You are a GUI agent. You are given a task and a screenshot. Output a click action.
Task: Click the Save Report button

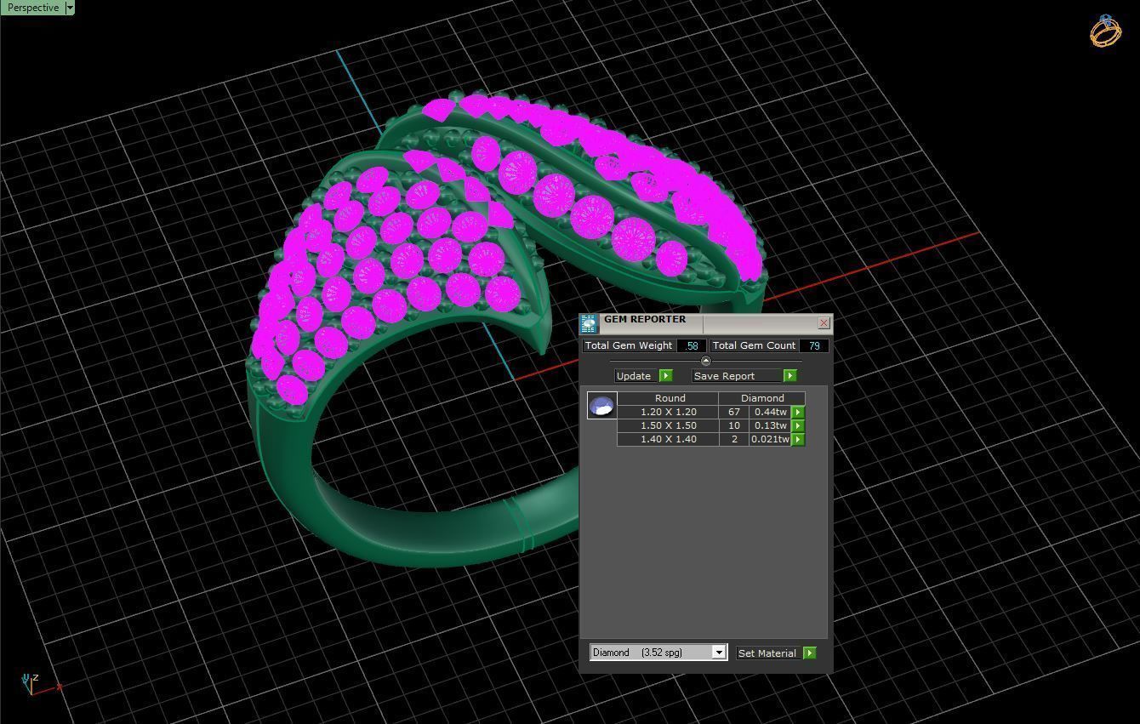pos(737,375)
